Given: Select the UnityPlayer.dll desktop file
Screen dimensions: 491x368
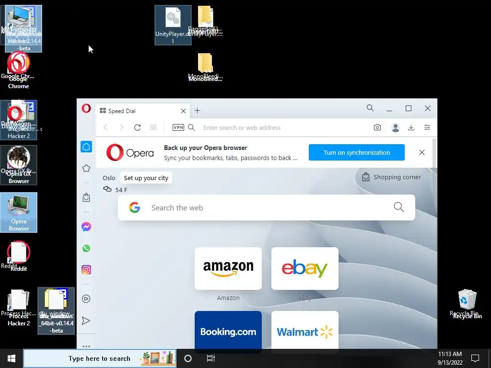Looking at the screenshot, I should (173, 25).
